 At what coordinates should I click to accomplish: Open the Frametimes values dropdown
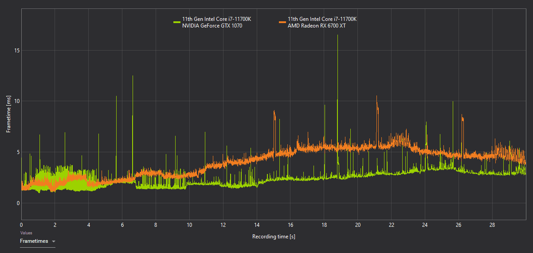(x=38, y=241)
